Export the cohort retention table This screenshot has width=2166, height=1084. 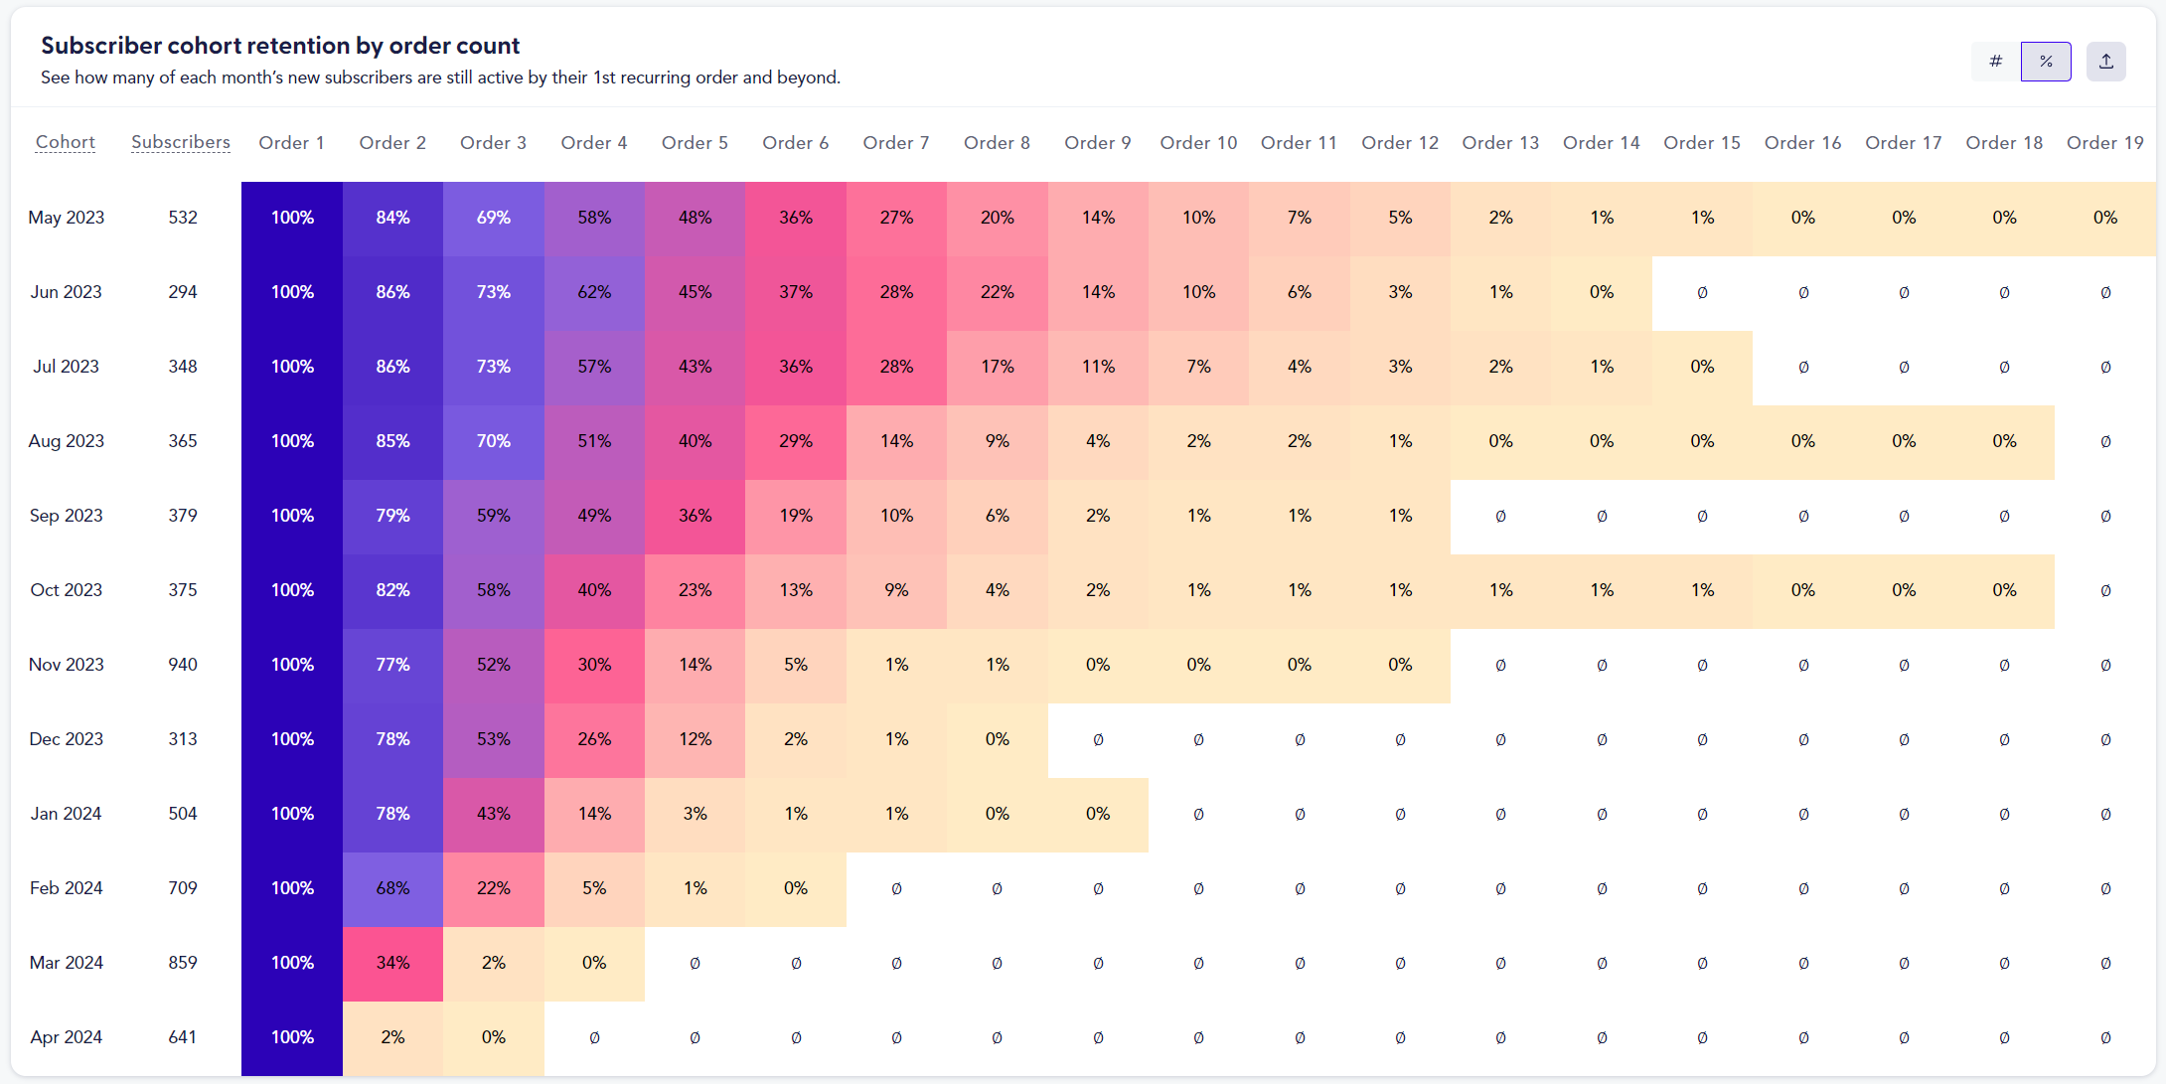2105,61
